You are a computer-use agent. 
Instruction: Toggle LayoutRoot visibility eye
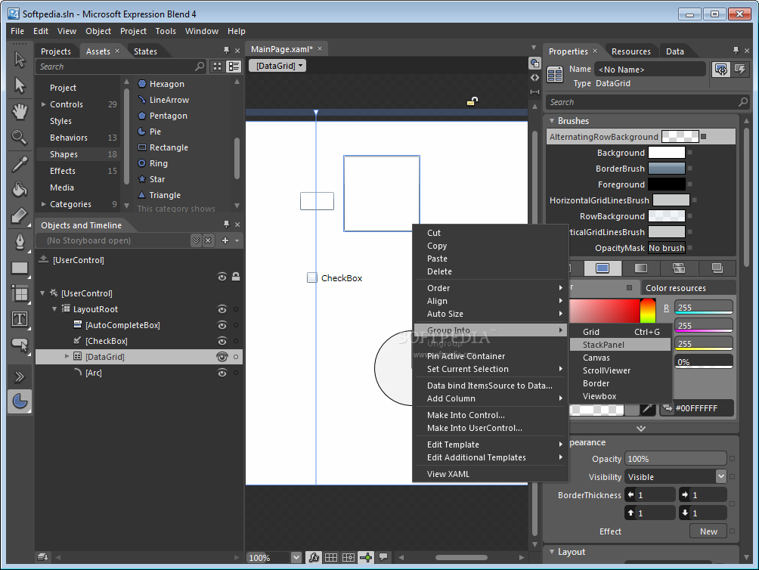[x=222, y=309]
